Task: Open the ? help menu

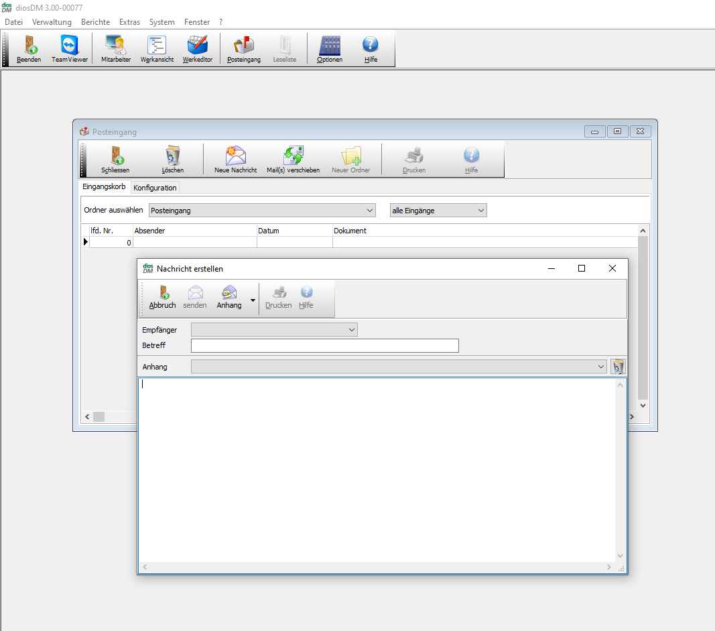Action: pos(220,22)
